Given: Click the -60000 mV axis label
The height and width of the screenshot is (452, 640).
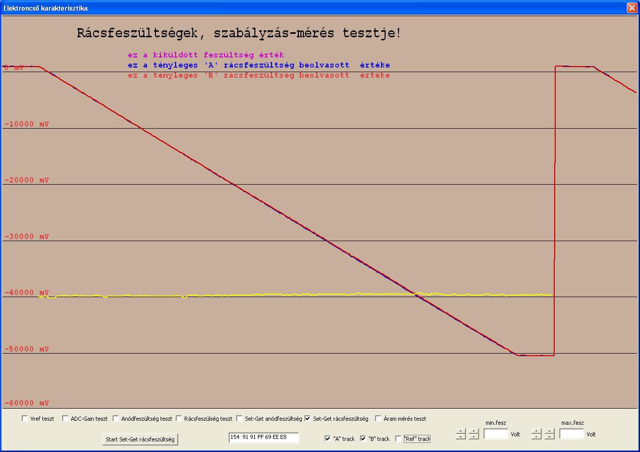Looking at the screenshot, I should click(x=26, y=403).
